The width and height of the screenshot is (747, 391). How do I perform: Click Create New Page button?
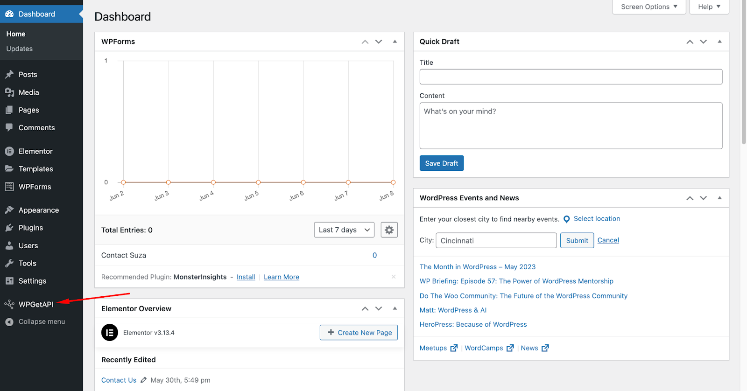click(x=359, y=333)
